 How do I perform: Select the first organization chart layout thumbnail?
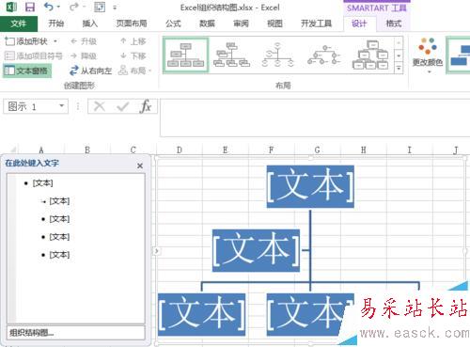pos(186,55)
